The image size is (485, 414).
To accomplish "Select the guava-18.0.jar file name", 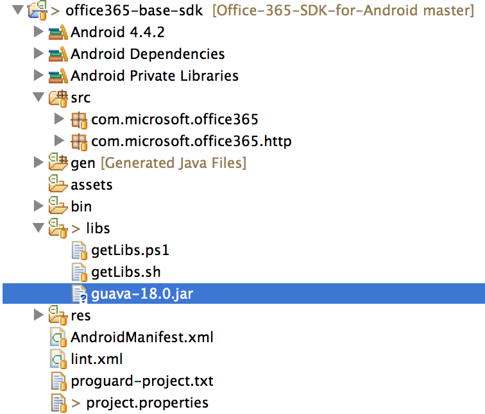I will [x=142, y=294].
